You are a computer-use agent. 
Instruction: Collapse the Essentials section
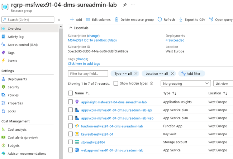click(79, 28)
